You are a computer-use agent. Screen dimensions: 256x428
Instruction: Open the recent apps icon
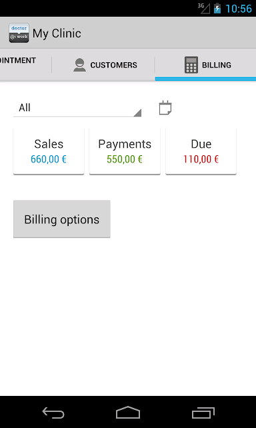(x=203, y=413)
